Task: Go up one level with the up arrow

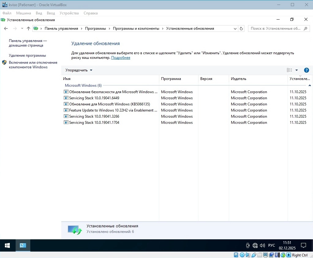Action: 28,28
